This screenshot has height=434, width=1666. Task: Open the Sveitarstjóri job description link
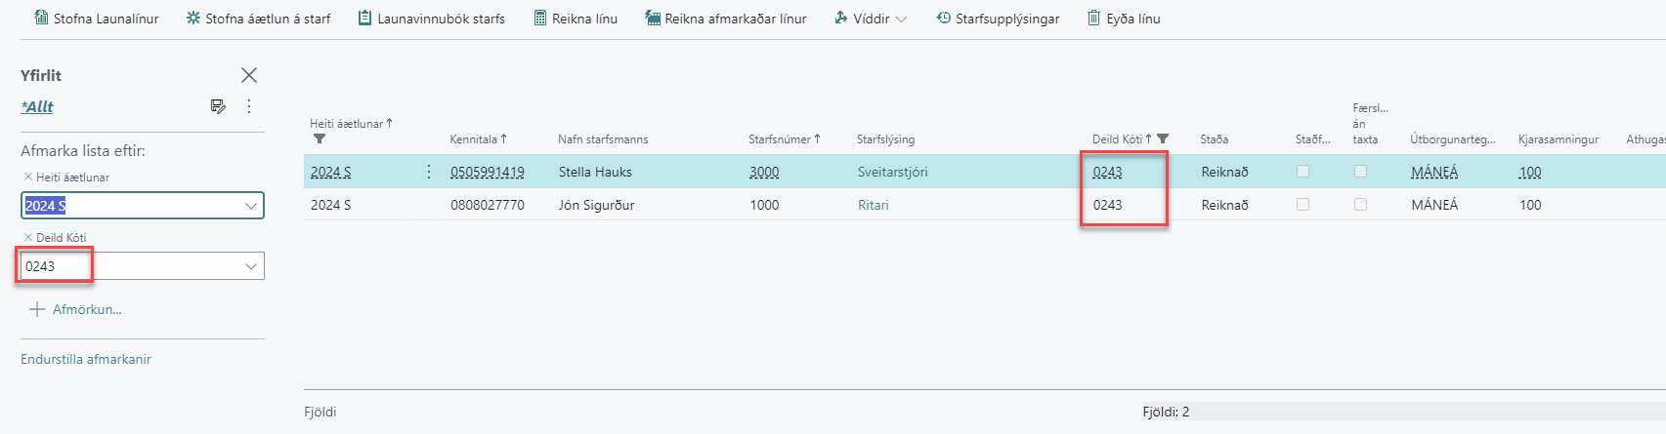[892, 172]
